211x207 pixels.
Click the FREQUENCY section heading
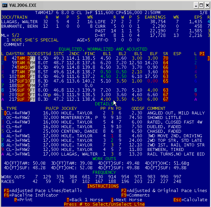(x=104, y=172)
